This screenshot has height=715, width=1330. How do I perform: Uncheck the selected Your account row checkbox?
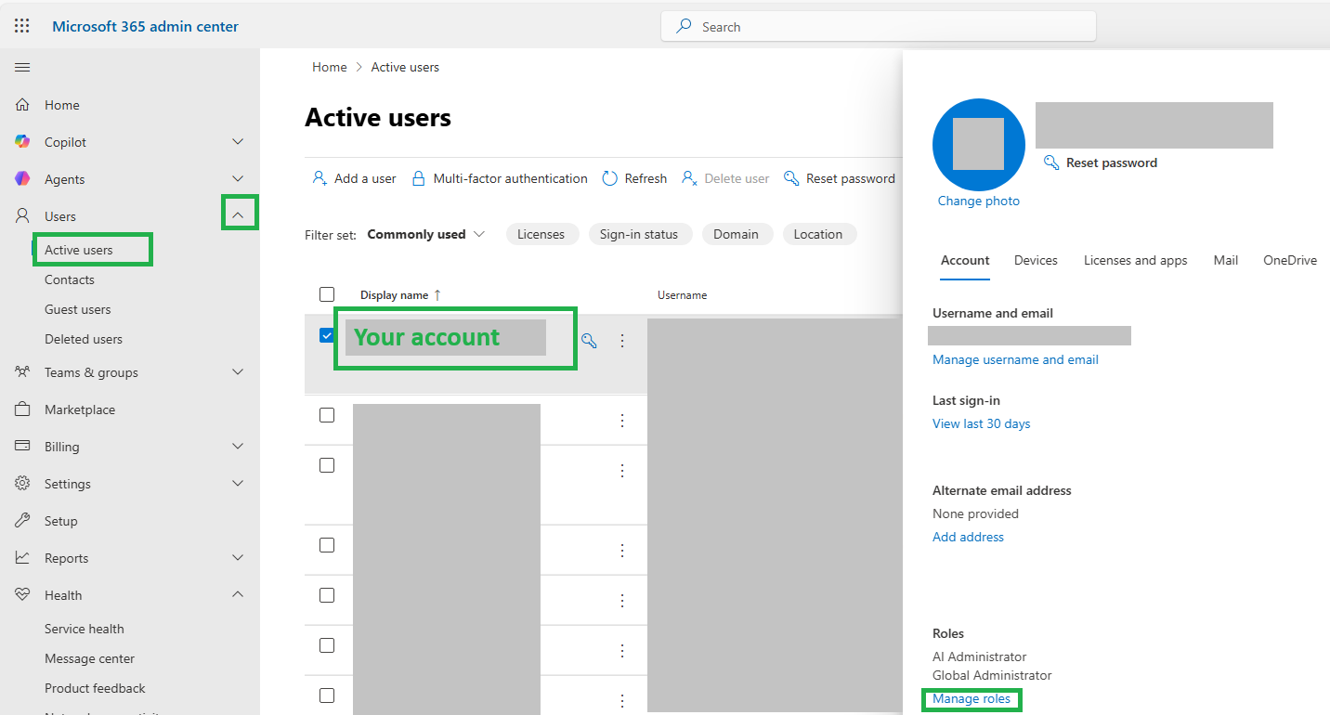[x=327, y=335]
